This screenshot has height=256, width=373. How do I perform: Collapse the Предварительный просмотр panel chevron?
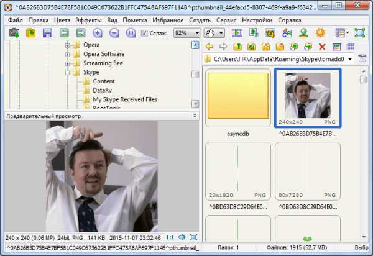[x=195, y=116]
